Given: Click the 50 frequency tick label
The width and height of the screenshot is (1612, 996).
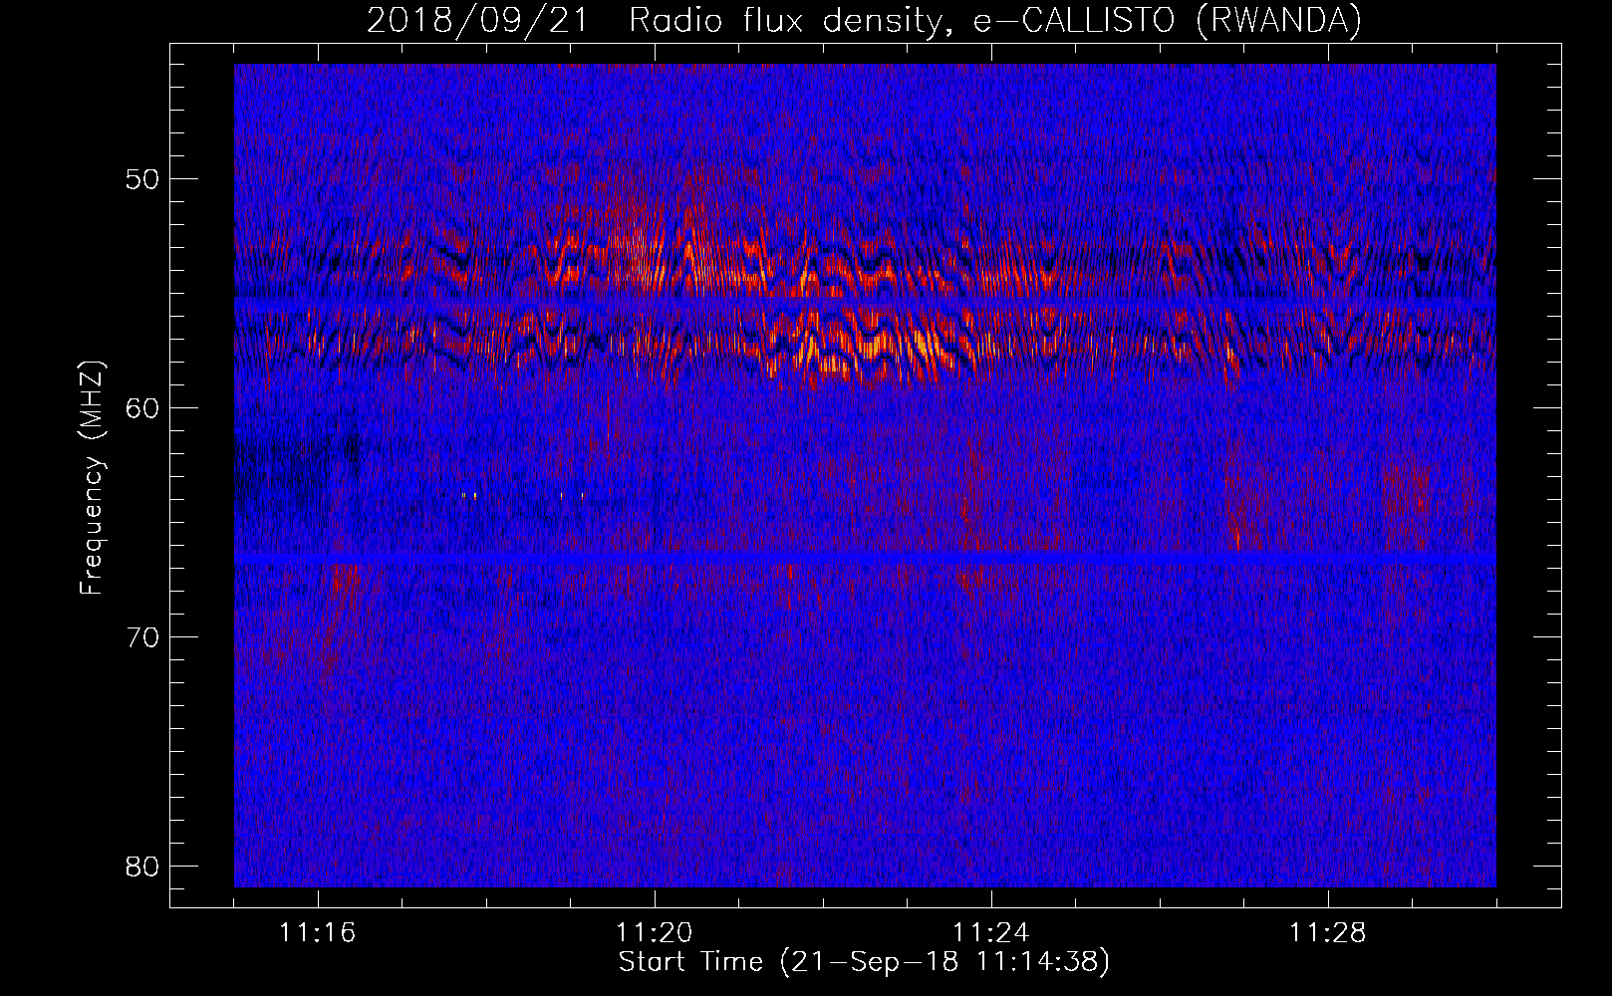Looking at the screenshot, I should (143, 179).
